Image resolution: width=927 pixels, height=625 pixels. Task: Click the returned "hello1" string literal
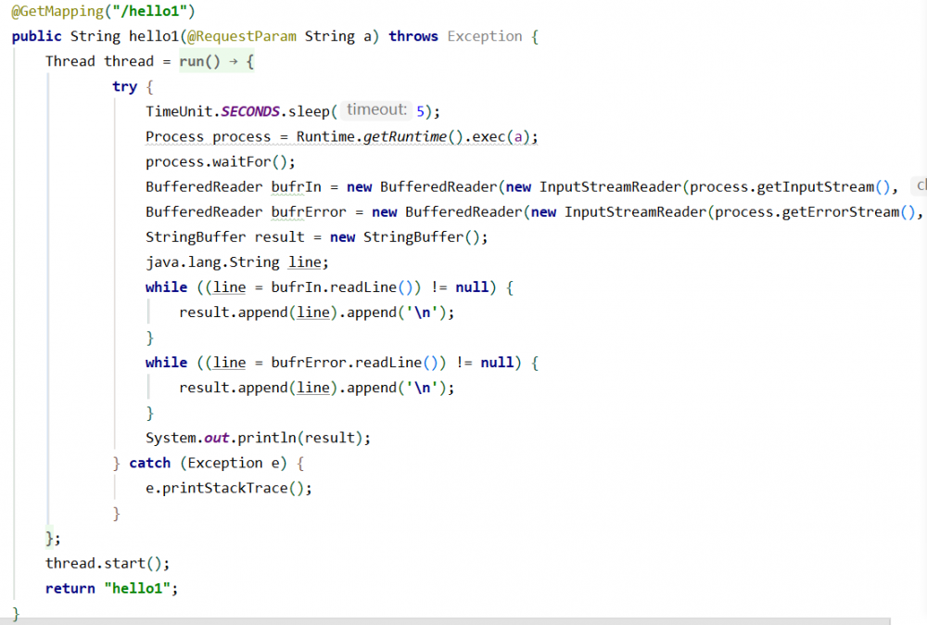[137, 589]
